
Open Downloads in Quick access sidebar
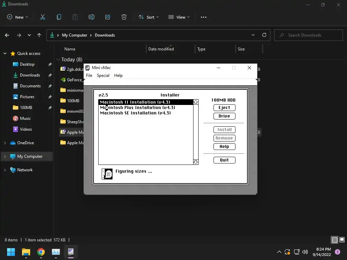[x=30, y=75]
